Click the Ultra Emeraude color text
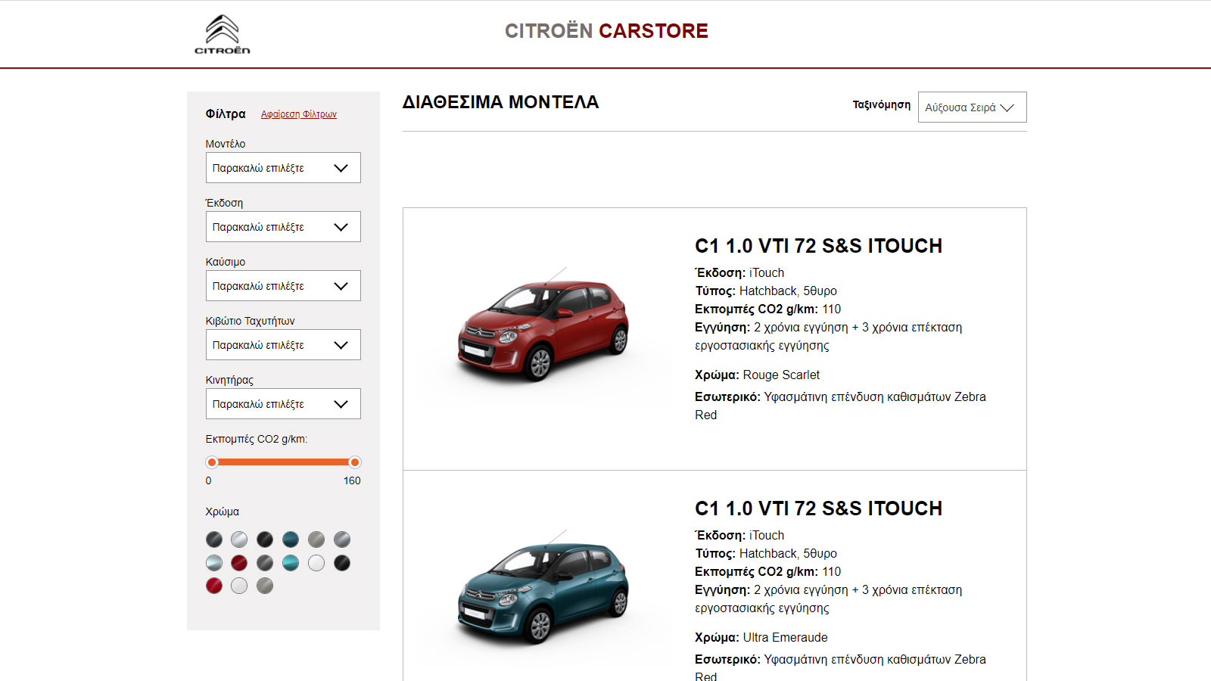 pyautogui.click(x=786, y=637)
